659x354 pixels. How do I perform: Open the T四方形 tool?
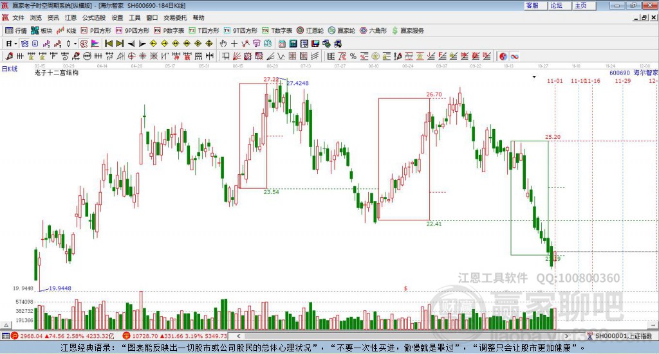204,31
